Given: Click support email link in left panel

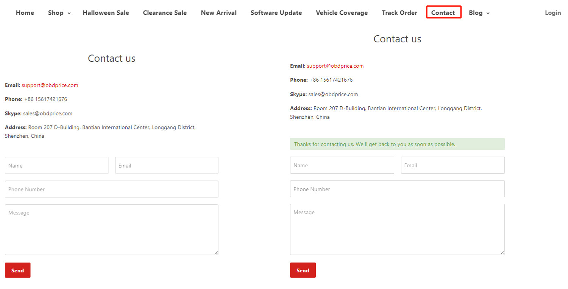Looking at the screenshot, I should point(50,85).
